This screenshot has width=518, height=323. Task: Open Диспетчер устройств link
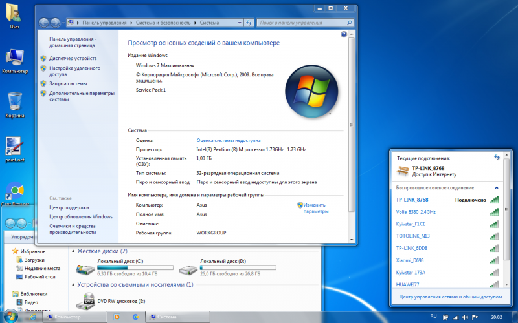click(x=73, y=58)
